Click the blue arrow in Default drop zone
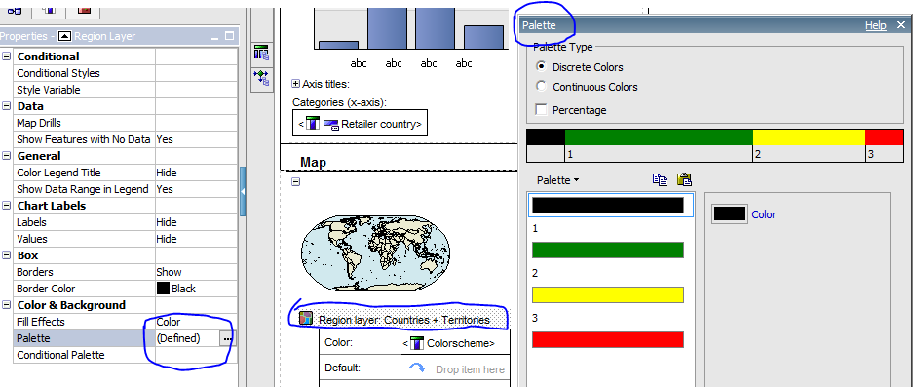The width and height of the screenshot is (915, 387). 417,368
